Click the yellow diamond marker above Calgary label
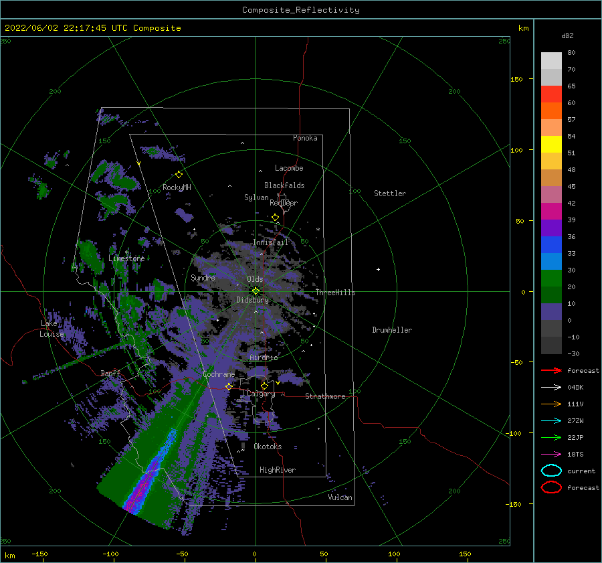Image resolution: width=602 pixels, height=563 pixels. click(264, 386)
